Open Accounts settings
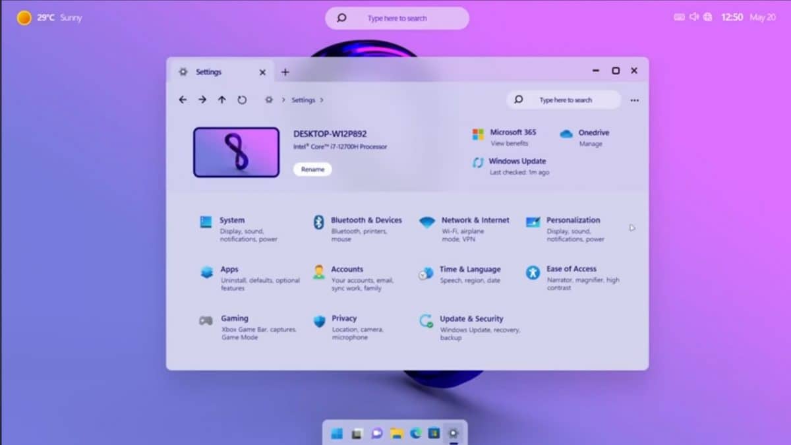 pyautogui.click(x=347, y=269)
